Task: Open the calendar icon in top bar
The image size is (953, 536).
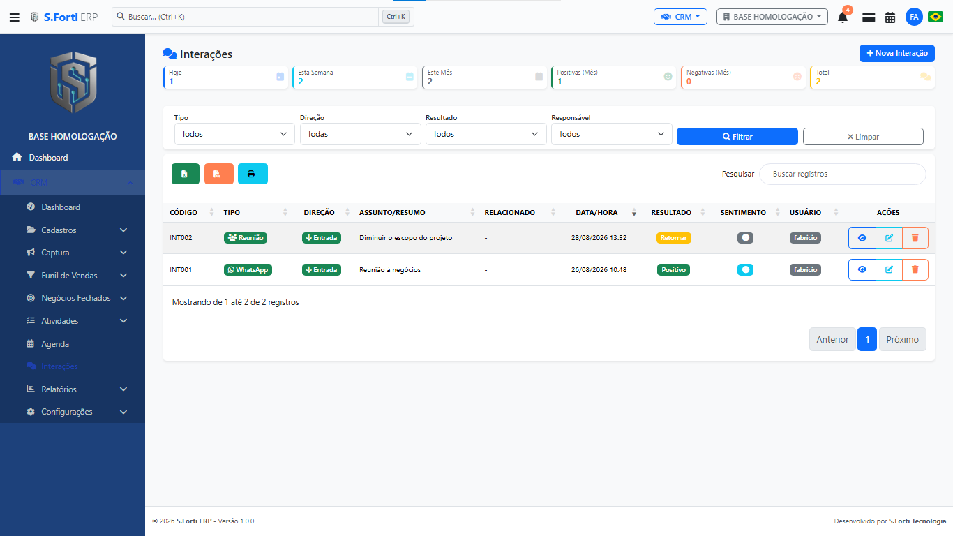Action: point(890,17)
